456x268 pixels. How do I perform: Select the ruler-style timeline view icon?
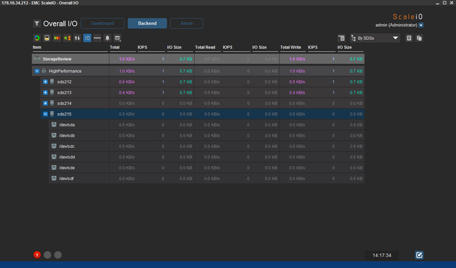point(97,38)
